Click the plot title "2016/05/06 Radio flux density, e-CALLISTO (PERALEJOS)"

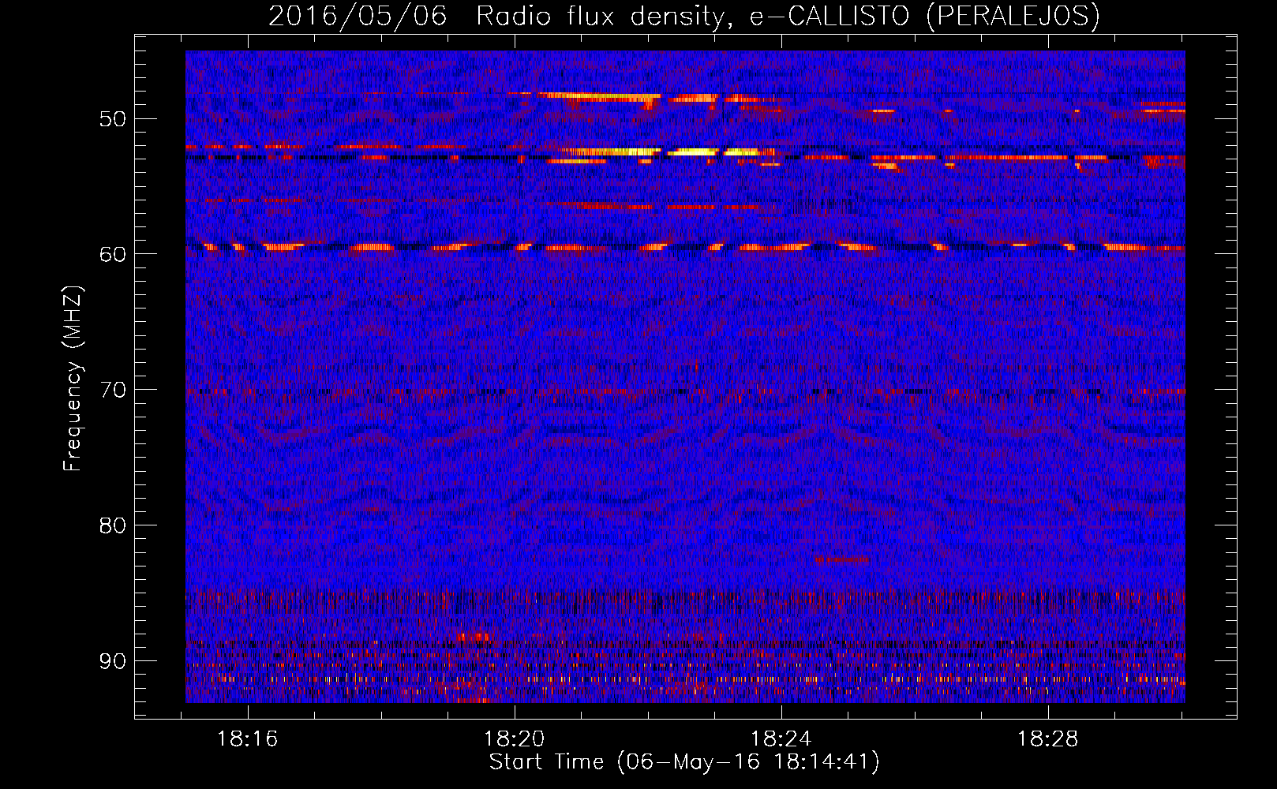point(683,17)
